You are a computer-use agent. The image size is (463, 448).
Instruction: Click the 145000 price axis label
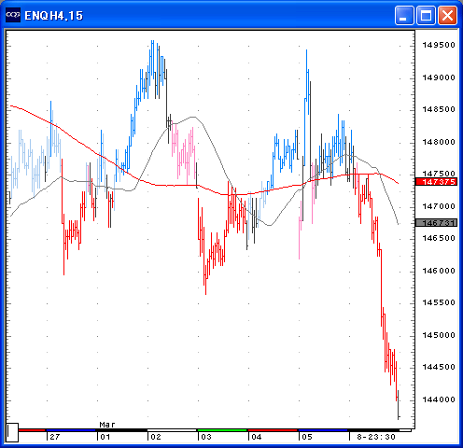(x=439, y=335)
